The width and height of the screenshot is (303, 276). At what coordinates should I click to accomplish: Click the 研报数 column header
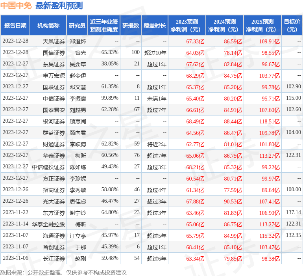point(131,25)
